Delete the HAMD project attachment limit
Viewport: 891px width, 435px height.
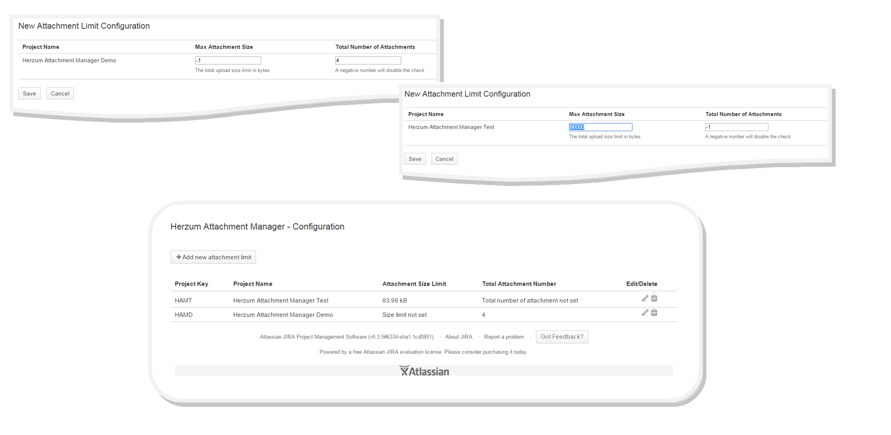pos(654,313)
